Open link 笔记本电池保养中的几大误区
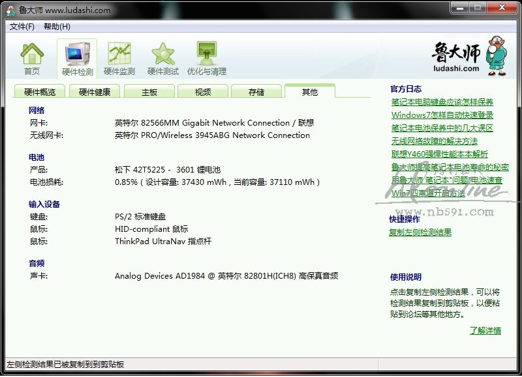This screenshot has width=522, height=377. coord(442,128)
